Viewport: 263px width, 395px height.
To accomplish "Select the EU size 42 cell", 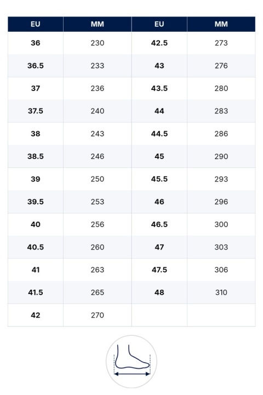I will (x=36, y=315).
